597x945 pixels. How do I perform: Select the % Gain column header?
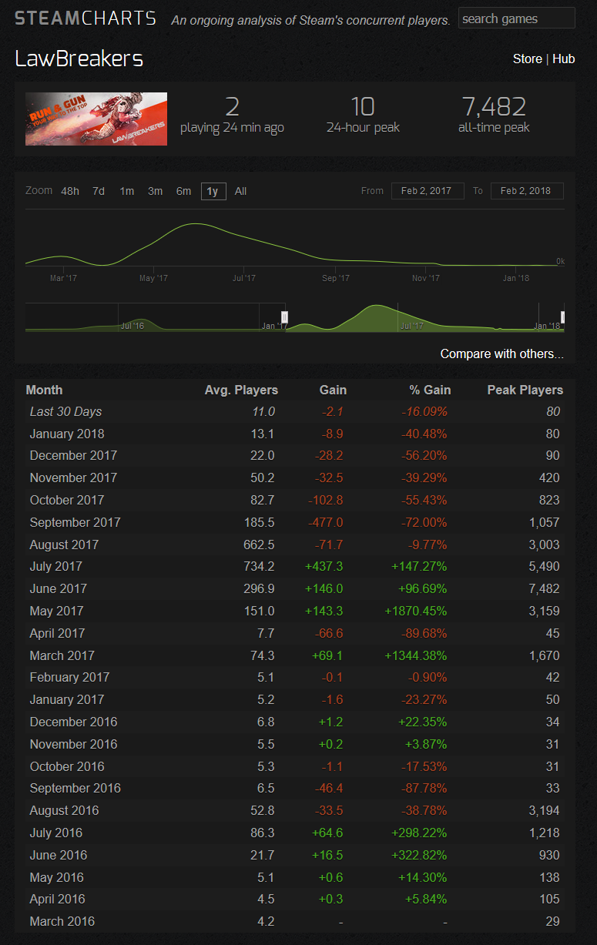430,390
